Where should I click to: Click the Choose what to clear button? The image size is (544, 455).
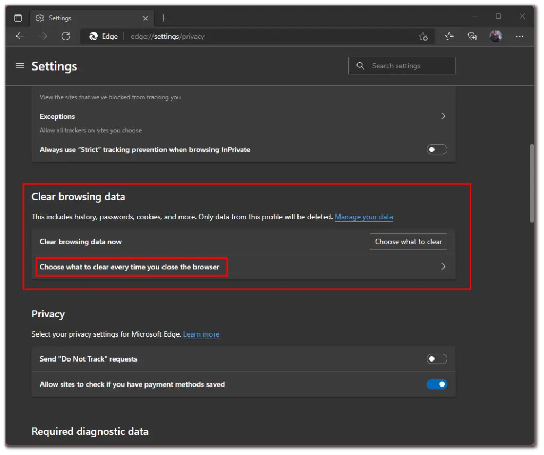tap(409, 242)
